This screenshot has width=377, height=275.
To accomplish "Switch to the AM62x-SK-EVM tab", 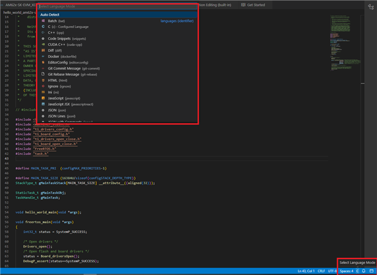I will pos(19,5).
